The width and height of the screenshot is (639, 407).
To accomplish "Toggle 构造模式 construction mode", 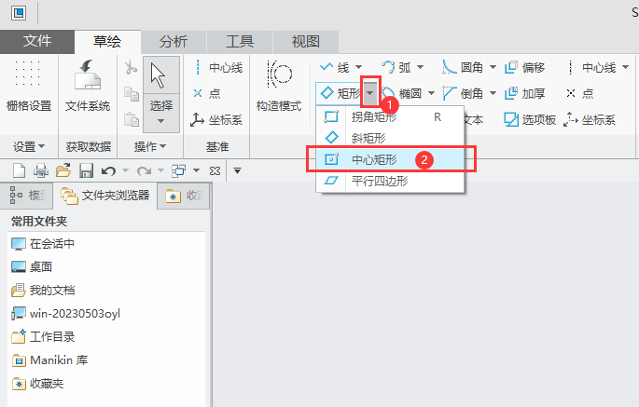I will coord(279,86).
